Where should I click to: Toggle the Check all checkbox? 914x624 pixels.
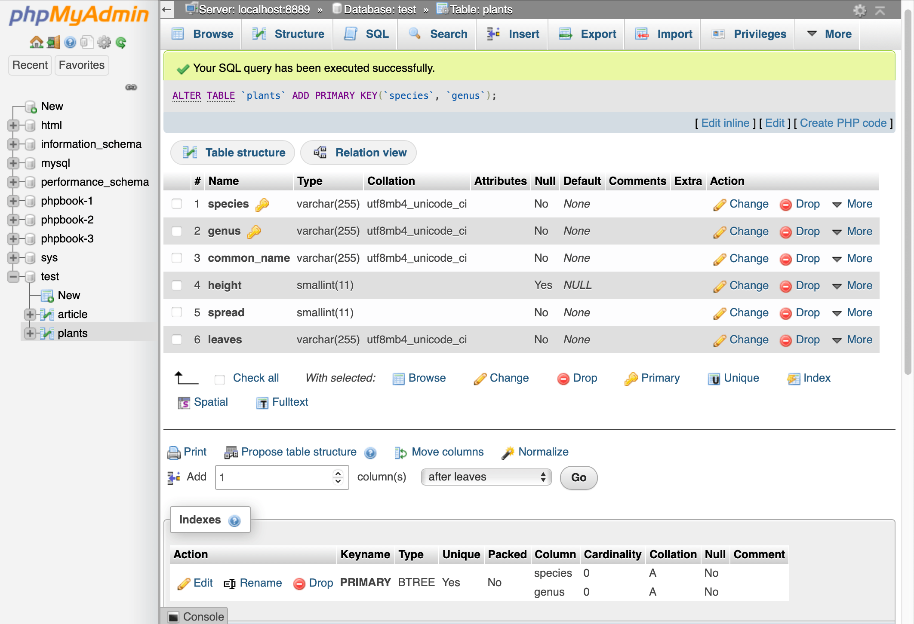tap(220, 379)
